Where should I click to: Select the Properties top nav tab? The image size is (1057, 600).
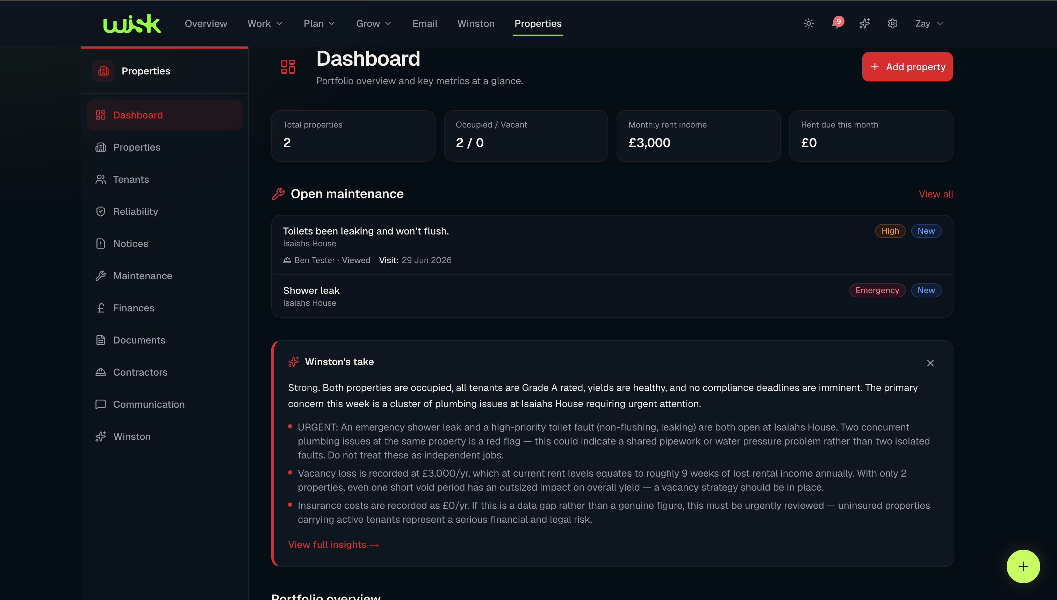(538, 23)
